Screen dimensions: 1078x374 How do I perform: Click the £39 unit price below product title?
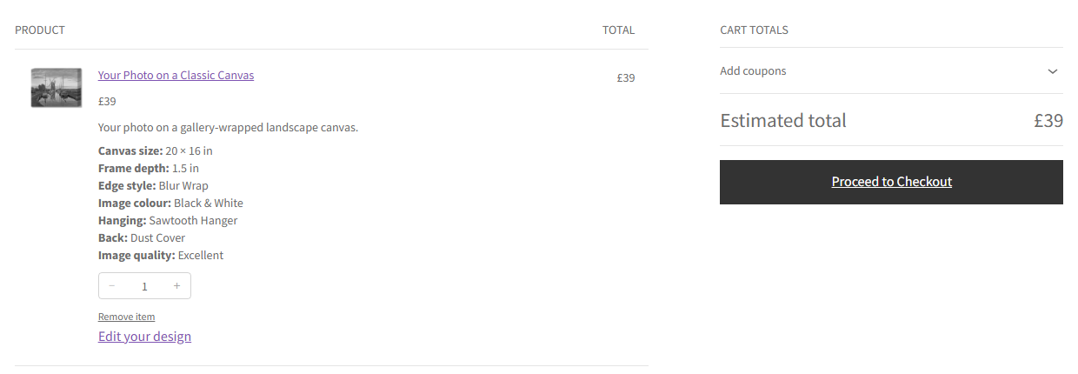(x=107, y=101)
